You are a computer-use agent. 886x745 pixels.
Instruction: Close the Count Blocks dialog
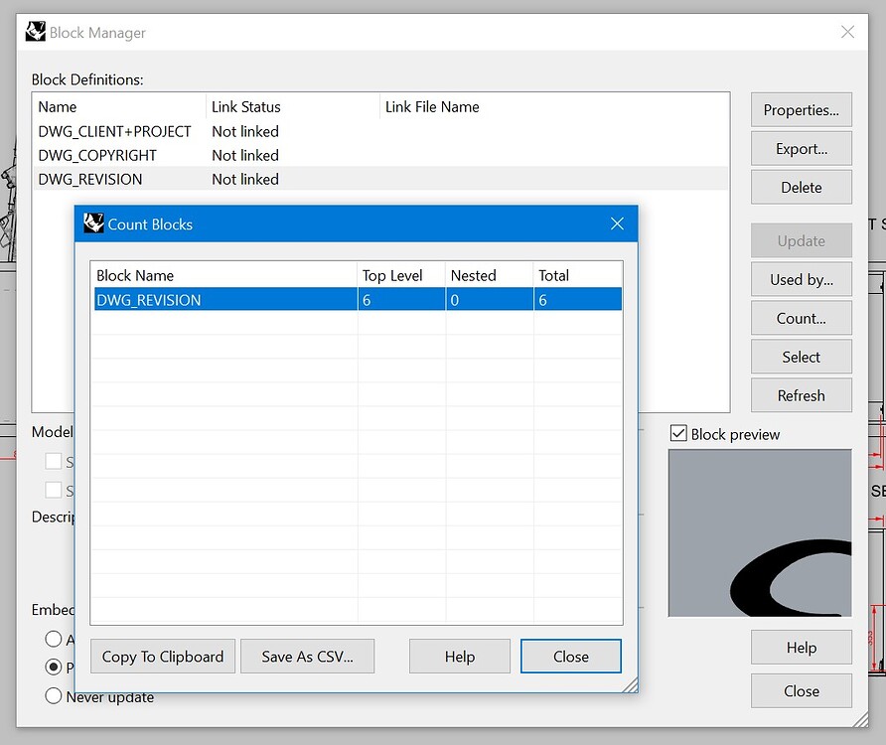[x=570, y=656]
